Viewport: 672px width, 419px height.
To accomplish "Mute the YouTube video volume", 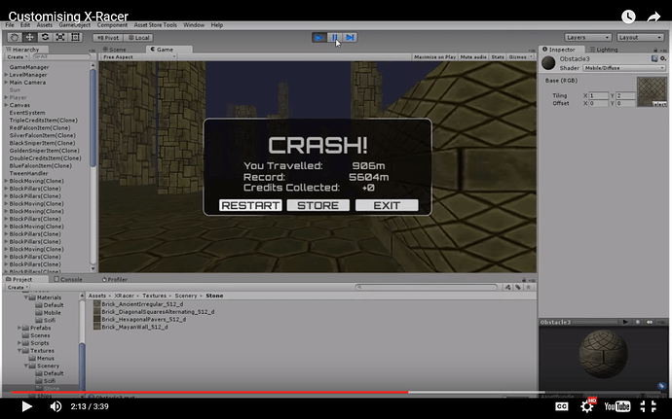I will tap(56, 406).
